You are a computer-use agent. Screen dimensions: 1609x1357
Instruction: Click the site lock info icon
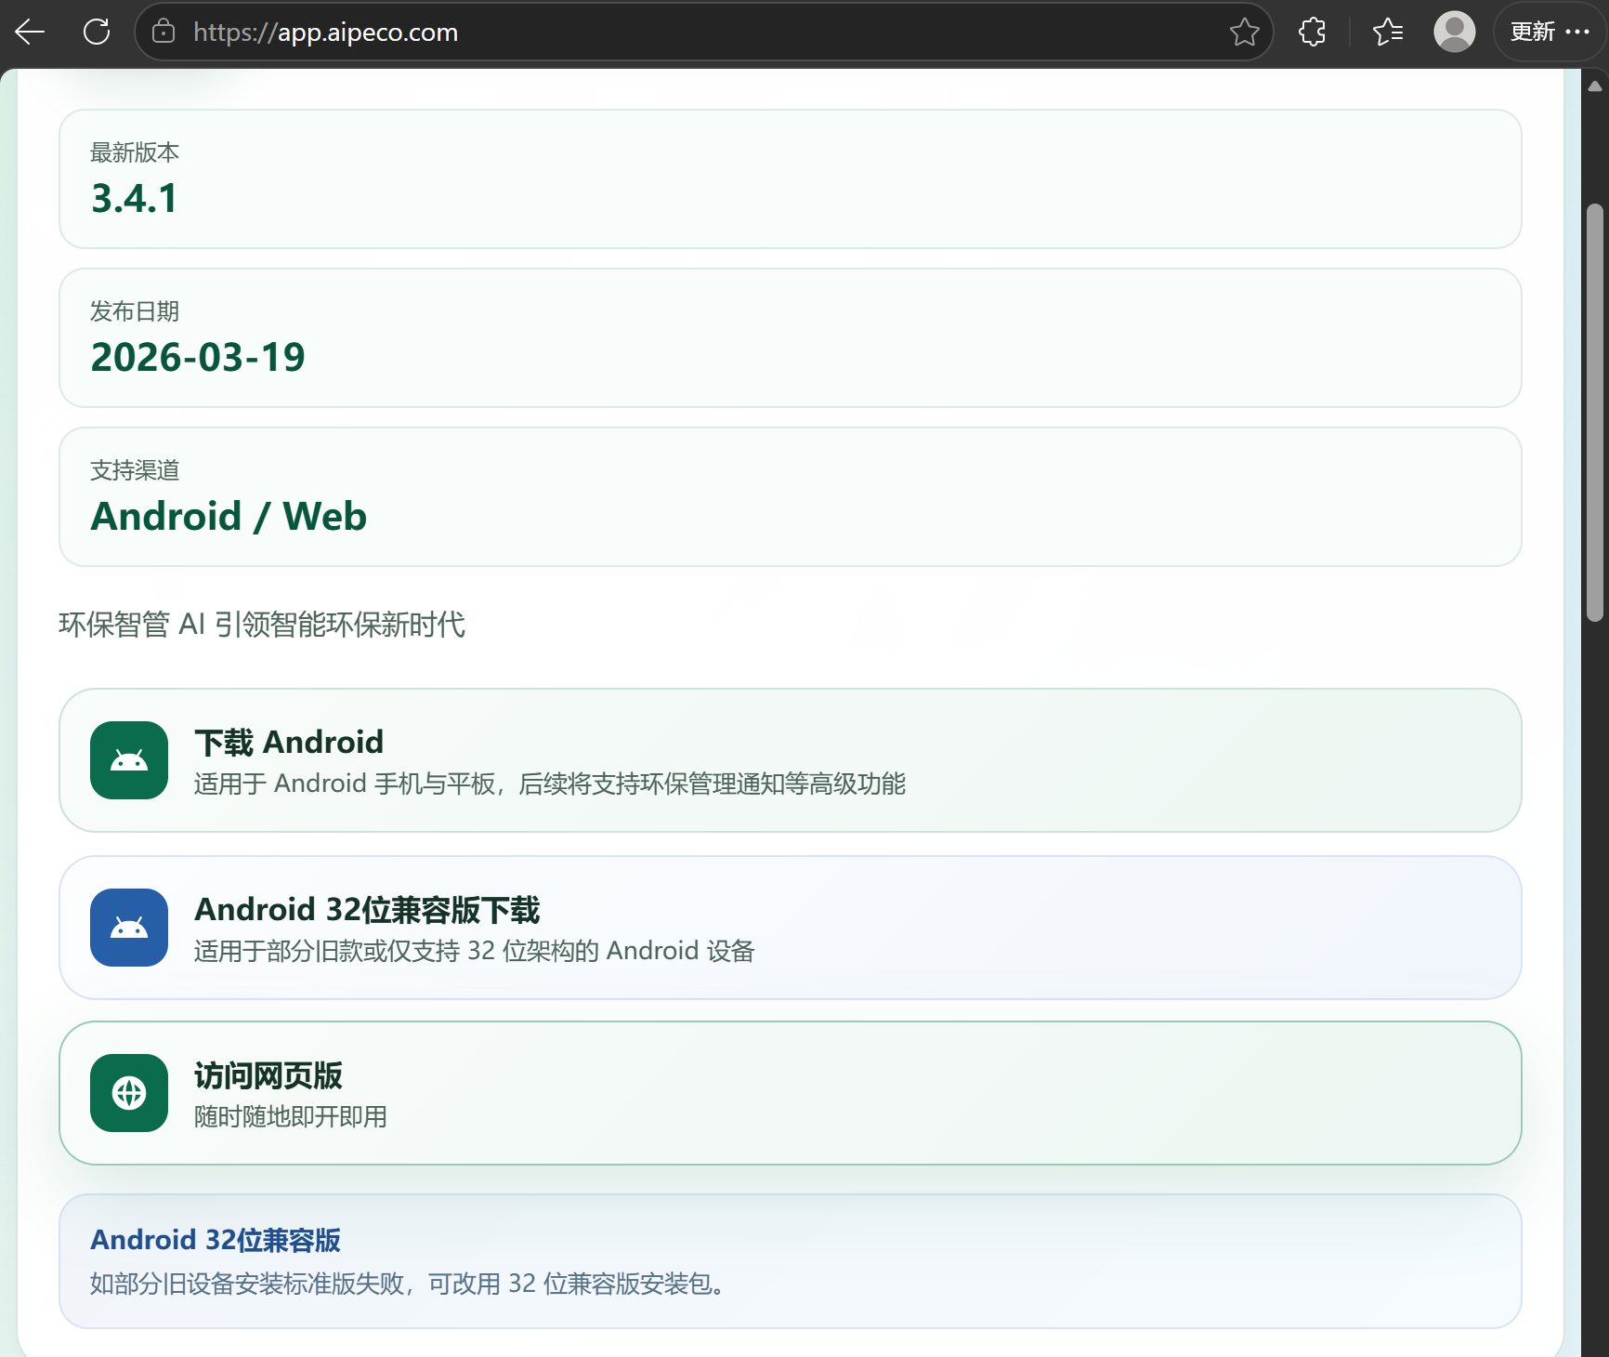click(x=164, y=33)
